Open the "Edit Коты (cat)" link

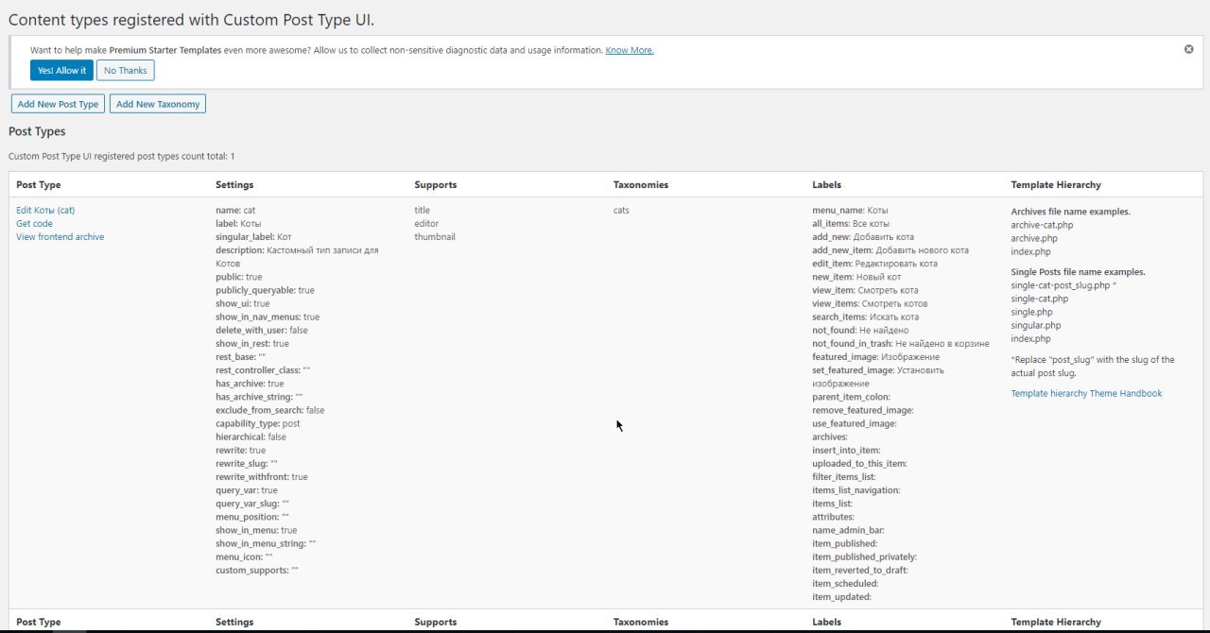(x=45, y=210)
